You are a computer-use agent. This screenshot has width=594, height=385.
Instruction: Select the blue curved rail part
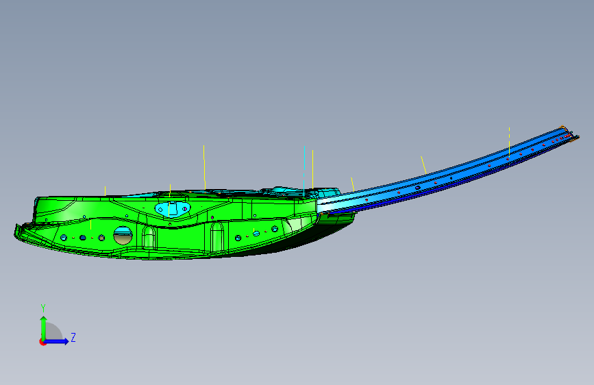tap(447, 174)
